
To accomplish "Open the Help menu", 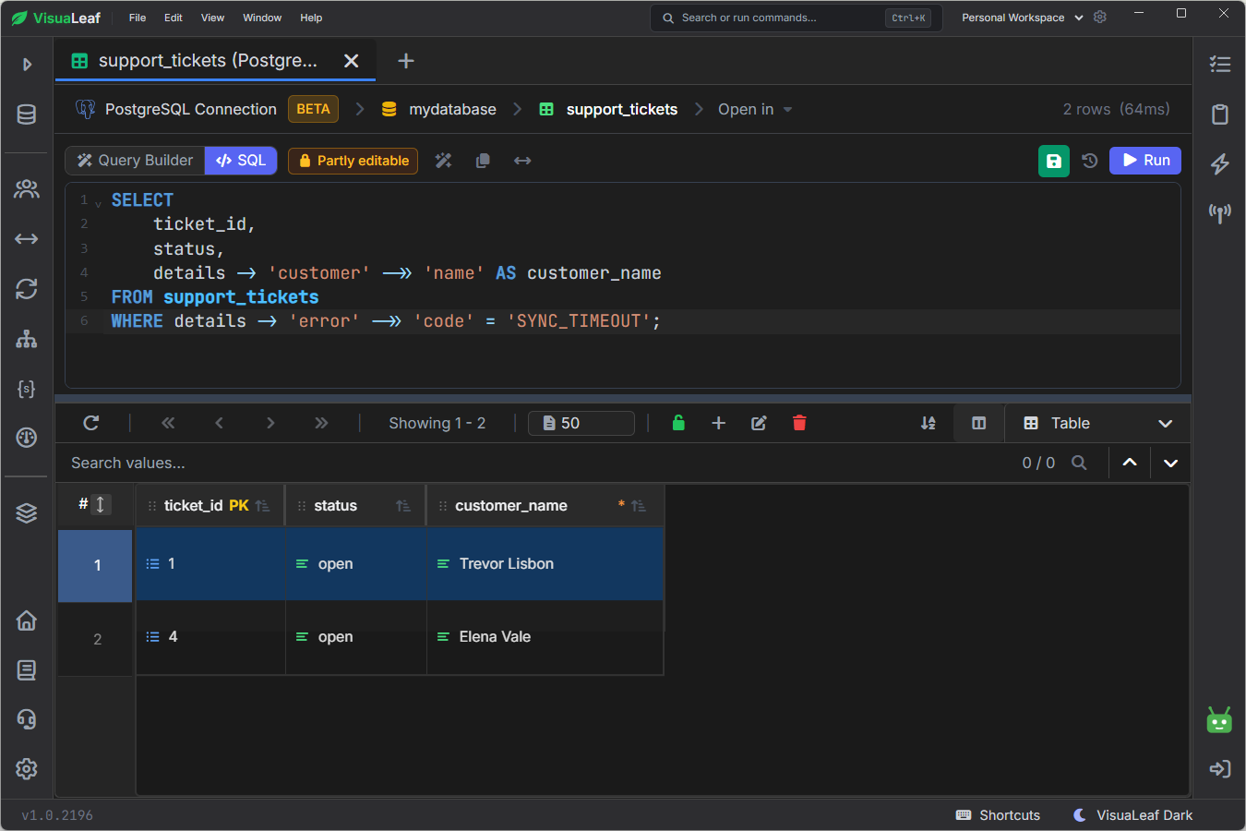I will click(311, 18).
